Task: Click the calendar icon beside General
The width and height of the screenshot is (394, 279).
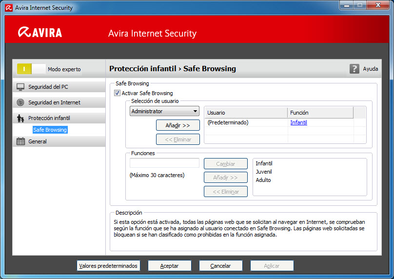Action: [20, 141]
